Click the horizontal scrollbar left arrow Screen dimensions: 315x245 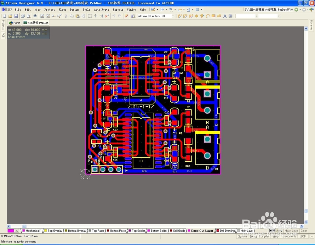(x=9, y=226)
